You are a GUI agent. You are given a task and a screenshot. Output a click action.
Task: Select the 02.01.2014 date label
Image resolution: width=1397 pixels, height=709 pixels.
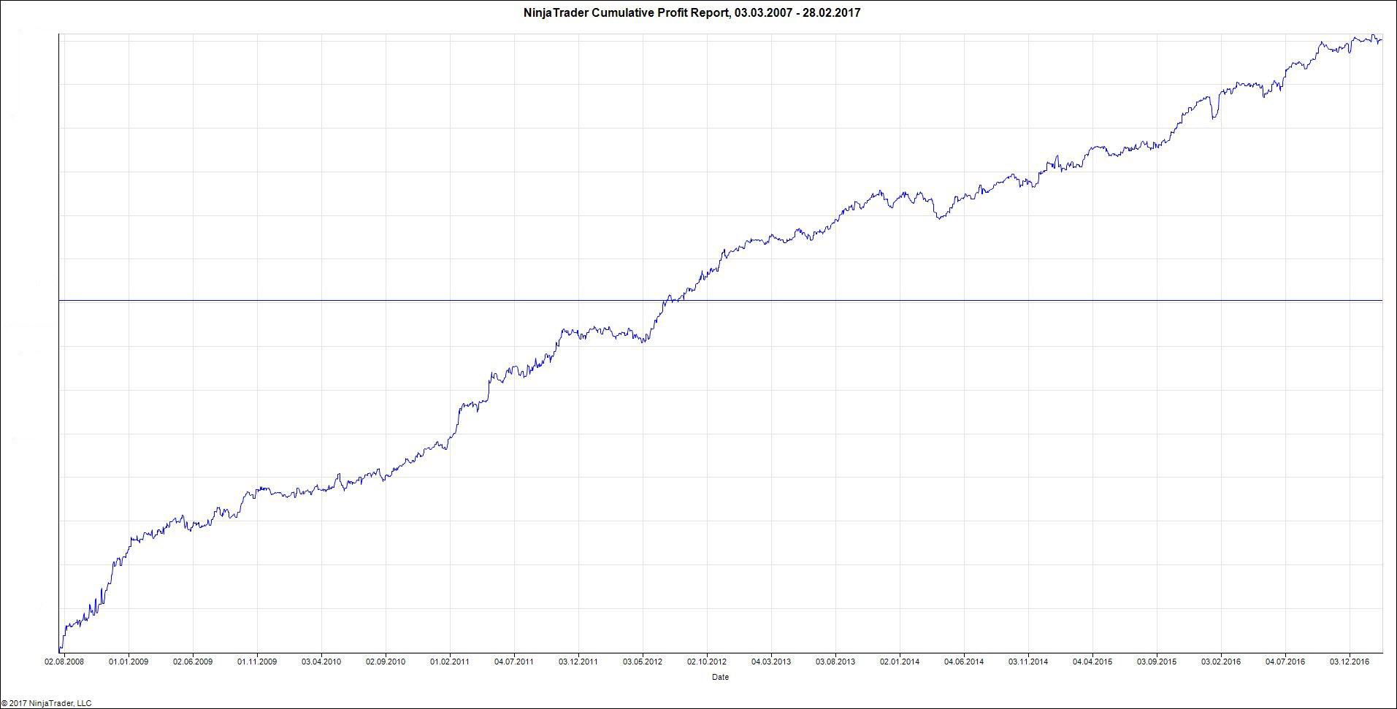900,662
